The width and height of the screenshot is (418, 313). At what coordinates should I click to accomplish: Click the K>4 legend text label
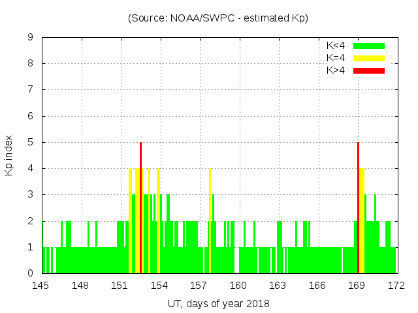click(x=336, y=70)
